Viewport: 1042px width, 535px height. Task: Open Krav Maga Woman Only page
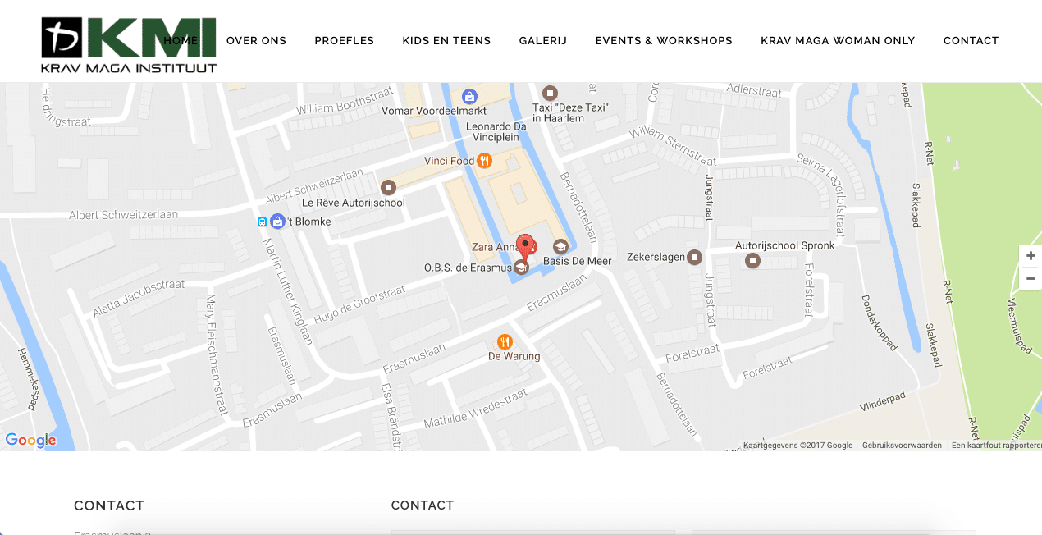(x=838, y=41)
